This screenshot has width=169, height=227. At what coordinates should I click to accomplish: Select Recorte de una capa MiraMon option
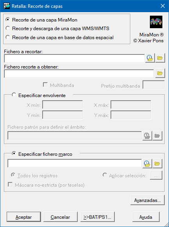(x=41, y=20)
